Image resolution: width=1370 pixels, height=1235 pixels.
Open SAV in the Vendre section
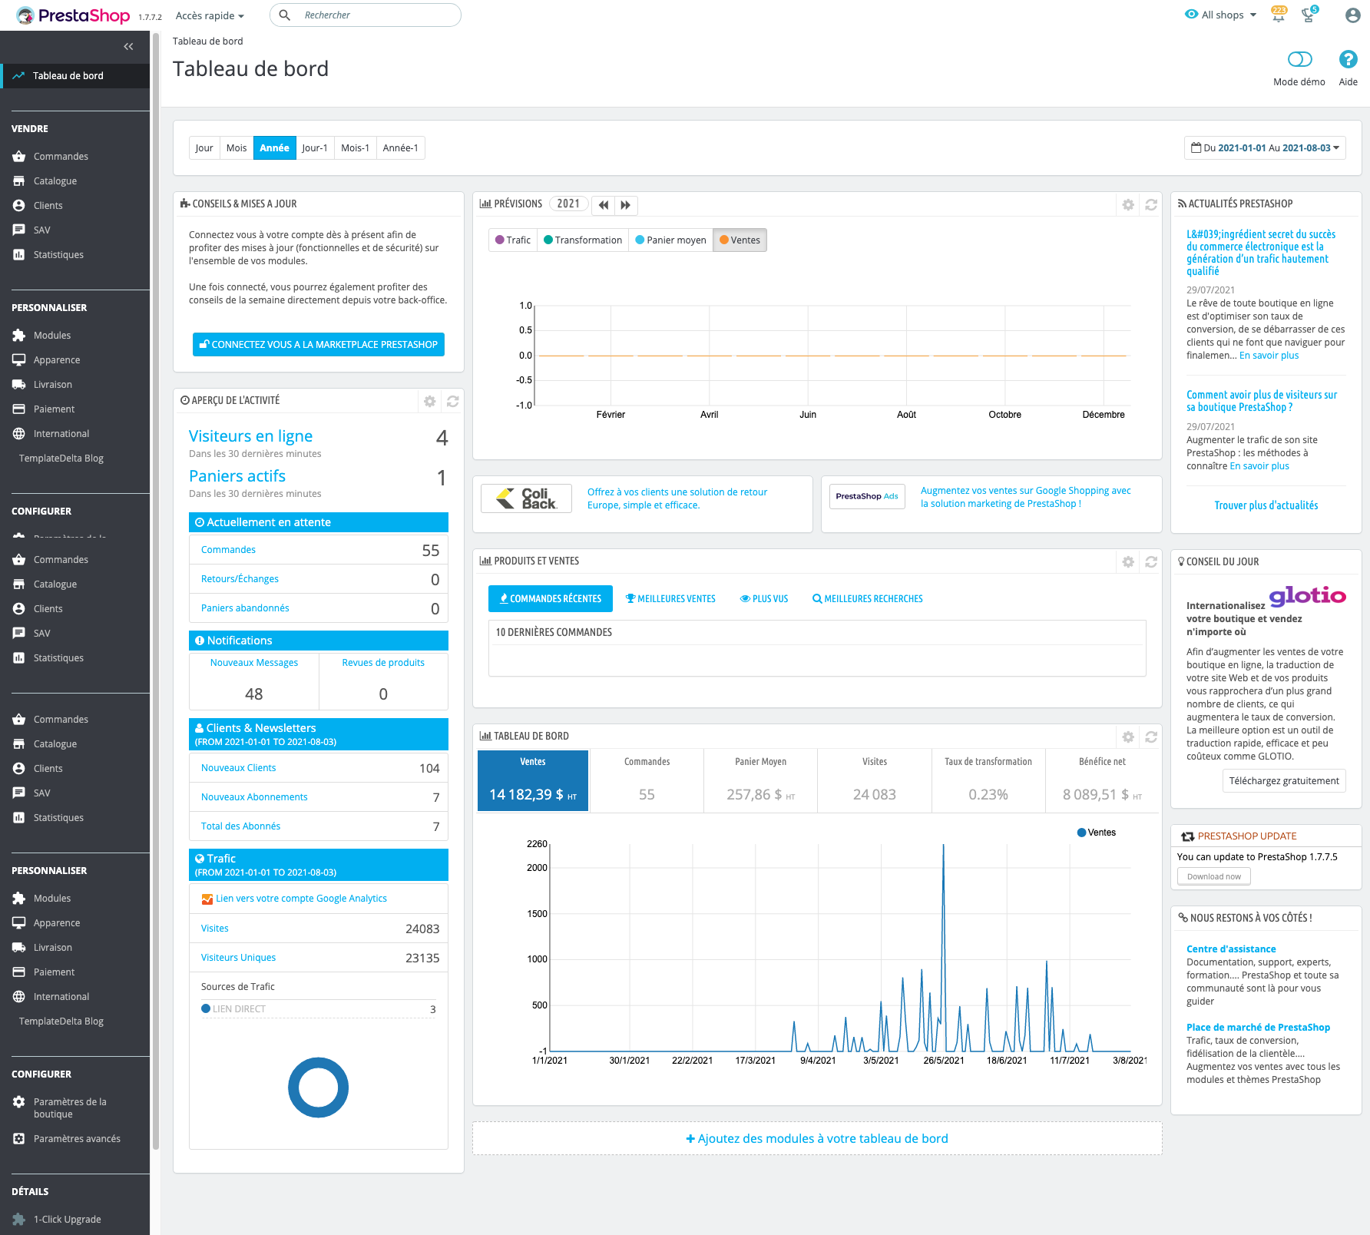(x=42, y=230)
